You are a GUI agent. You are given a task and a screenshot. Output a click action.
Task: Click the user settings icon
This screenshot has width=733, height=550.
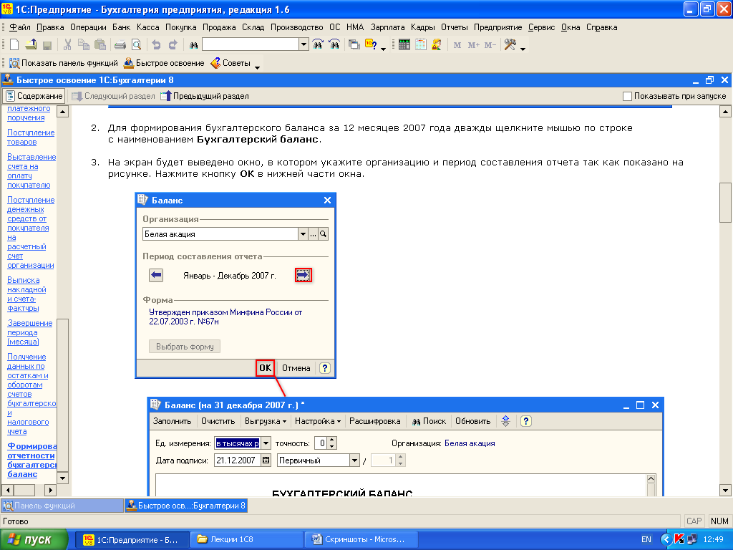[x=437, y=45]
